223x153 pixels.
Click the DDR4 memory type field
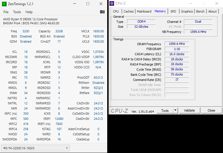pyautogui.click(x=141, y=21)
